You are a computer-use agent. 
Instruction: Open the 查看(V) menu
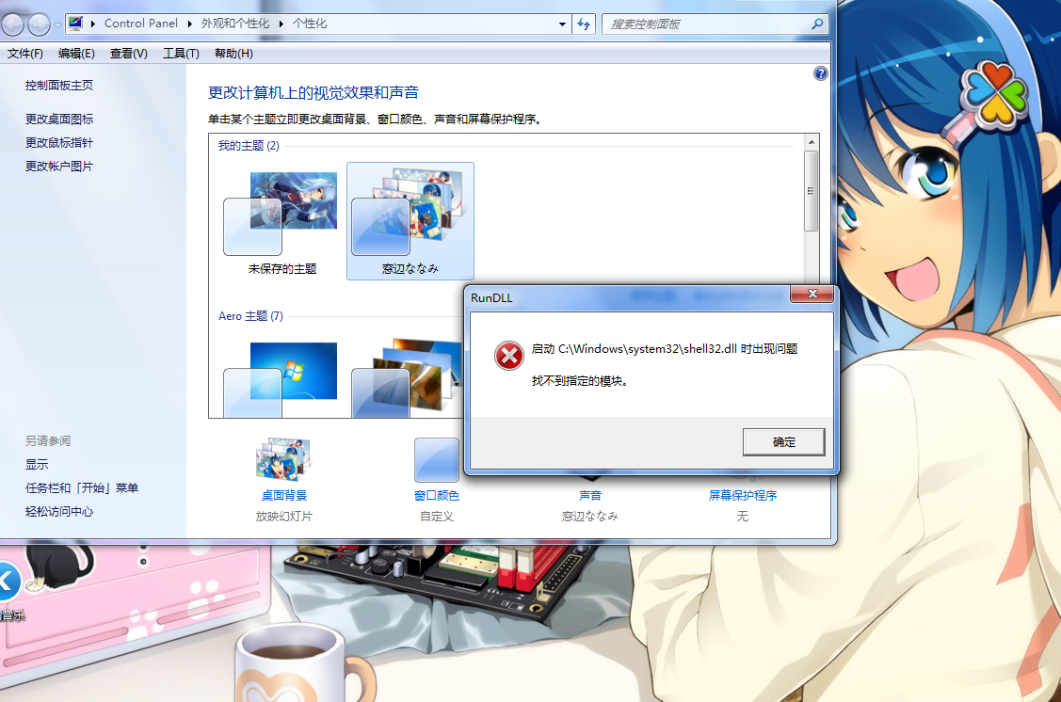click(x=129, y=54)
